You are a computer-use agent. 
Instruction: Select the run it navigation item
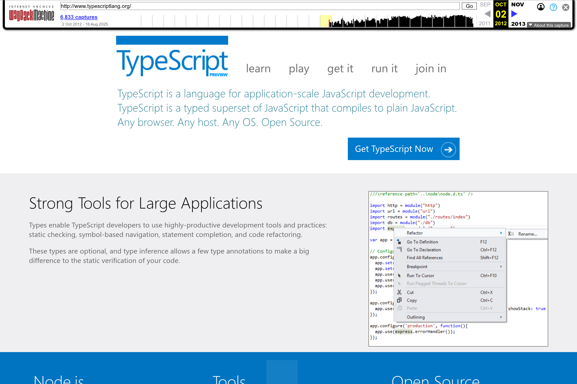(384, 68)
